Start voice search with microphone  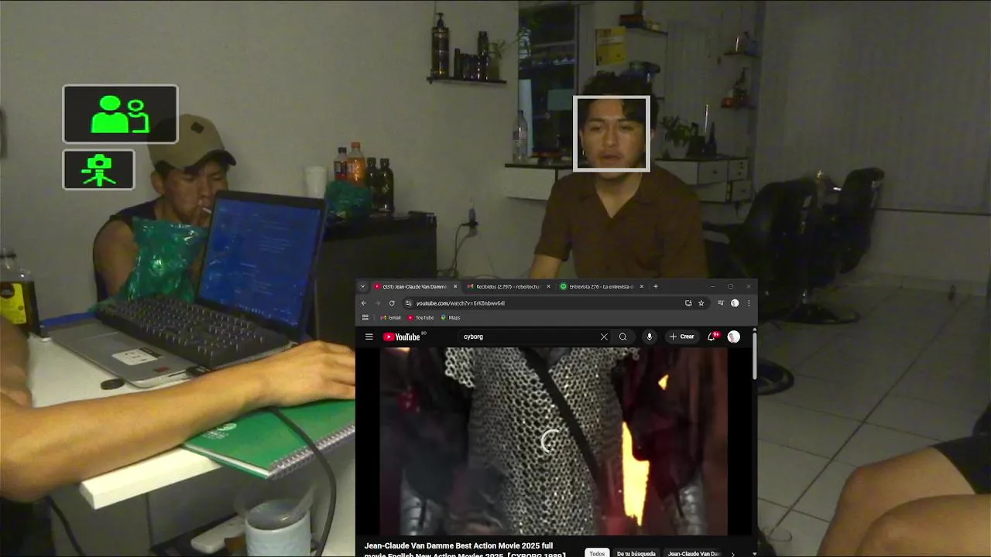(650, 337)
